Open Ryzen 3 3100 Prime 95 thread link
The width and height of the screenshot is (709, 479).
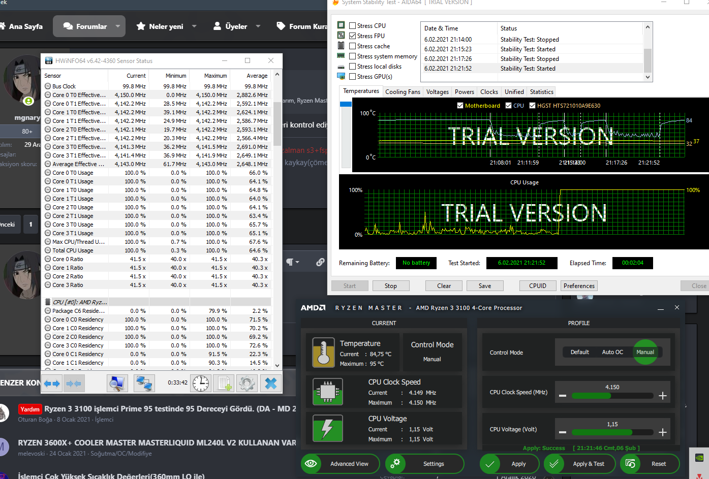pyautogui.click(x=170, y=409)
